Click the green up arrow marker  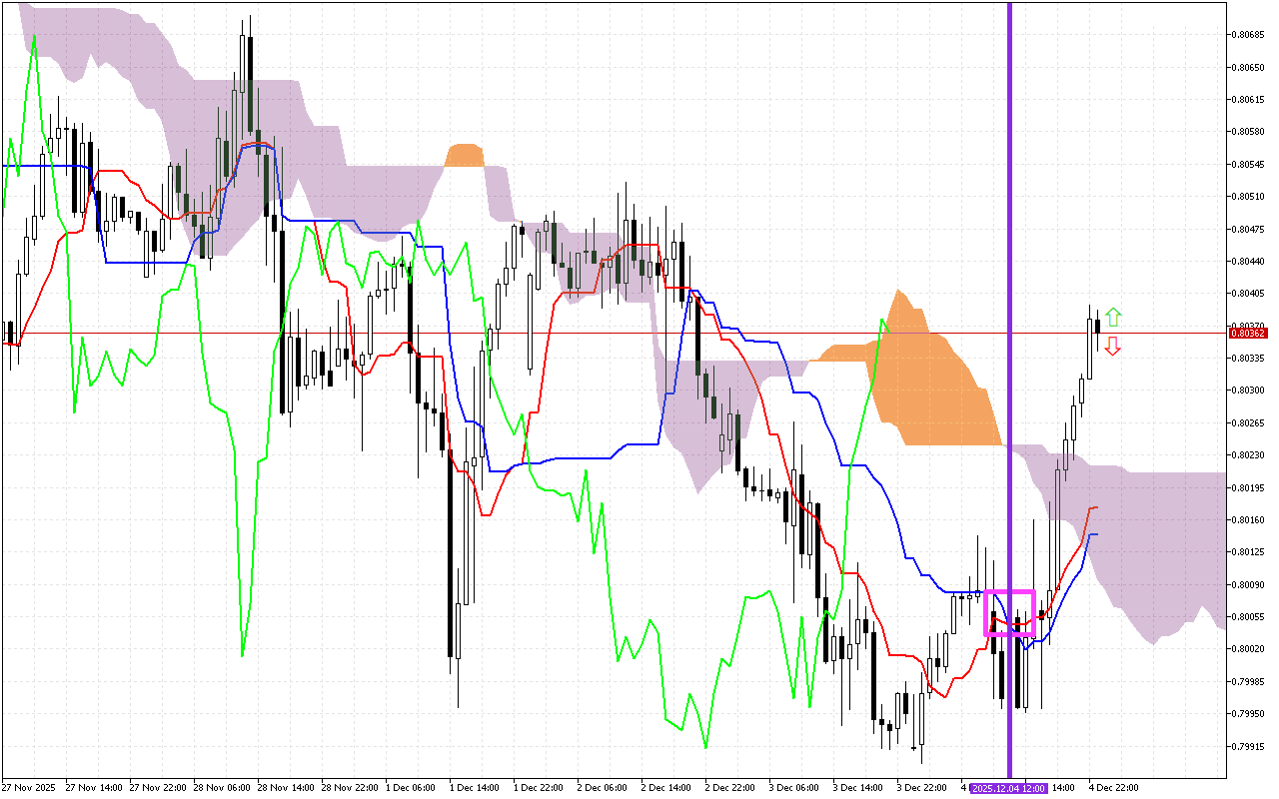(1113, 318)
